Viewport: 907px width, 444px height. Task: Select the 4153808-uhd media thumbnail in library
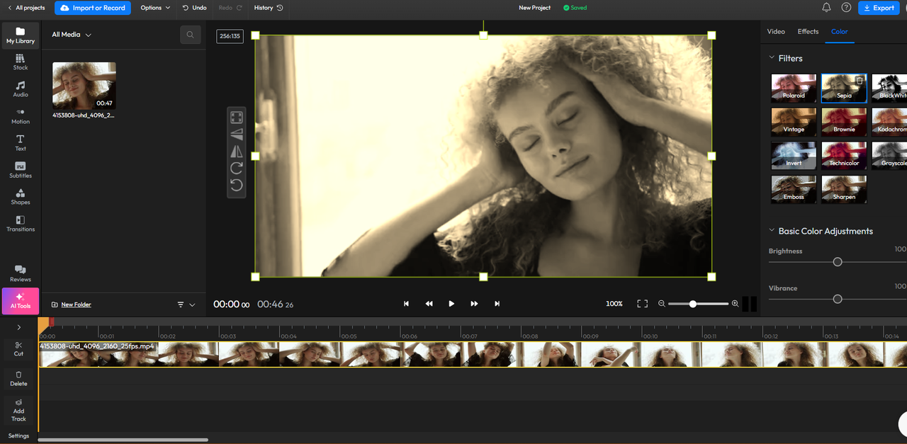pyautogui.click(x=84, y=86)
